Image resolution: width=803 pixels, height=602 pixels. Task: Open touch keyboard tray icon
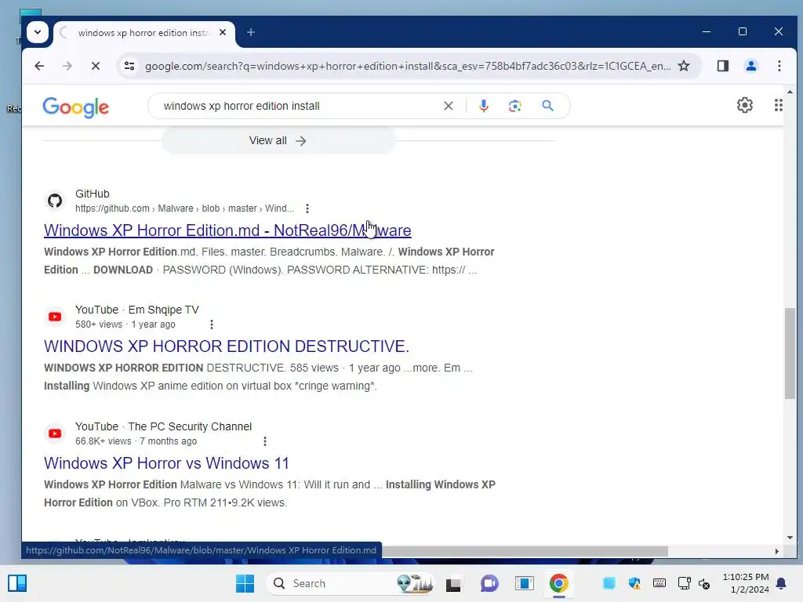tap(659, 583)
